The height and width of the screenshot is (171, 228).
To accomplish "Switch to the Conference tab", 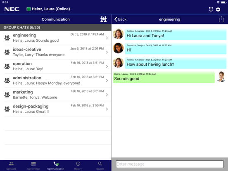I will 33,166.
